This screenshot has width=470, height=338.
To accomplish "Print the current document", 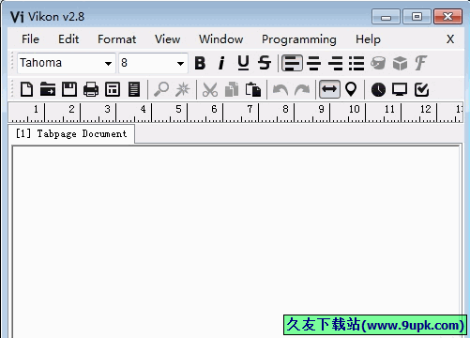I will pyautogui.click(x=91, y=89).
